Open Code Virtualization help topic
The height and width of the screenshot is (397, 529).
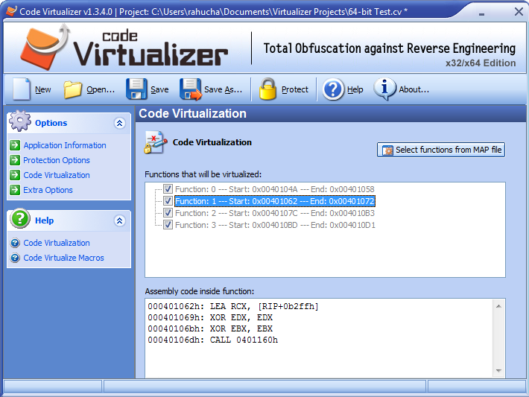click(x=57, y=243)
